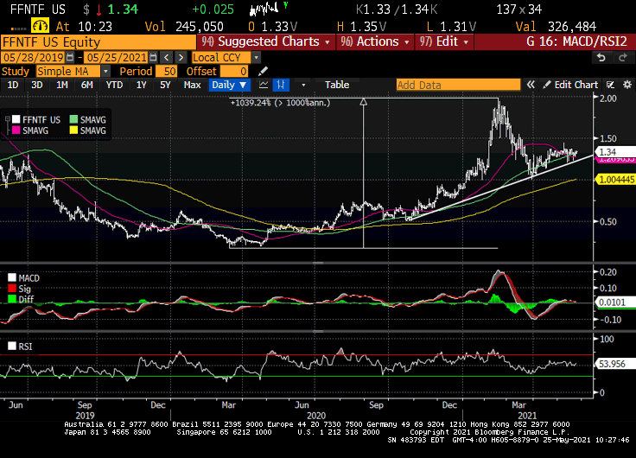Click the red Sig legend swatch
The image size is (636, 458).
pos(12,289)
